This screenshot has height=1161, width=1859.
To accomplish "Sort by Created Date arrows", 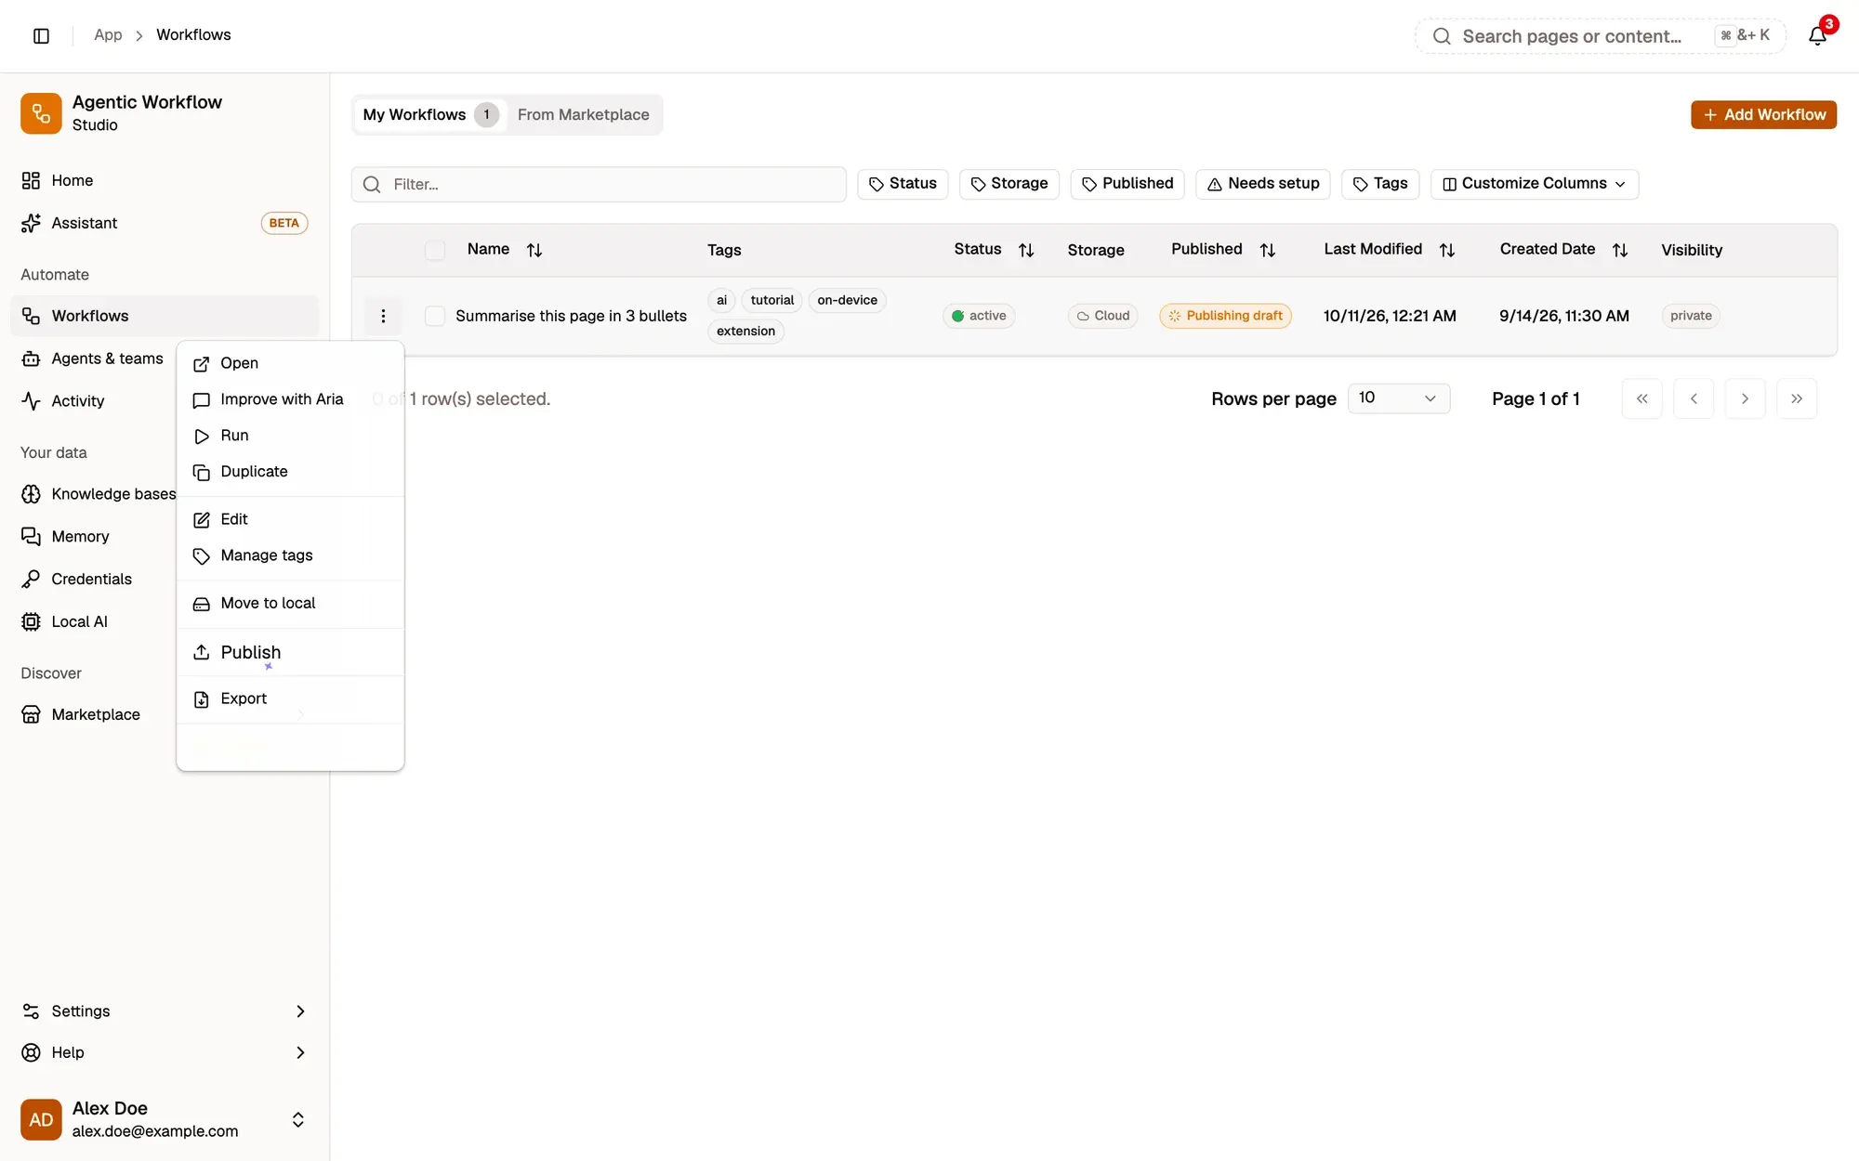I will click(1620, 250).
